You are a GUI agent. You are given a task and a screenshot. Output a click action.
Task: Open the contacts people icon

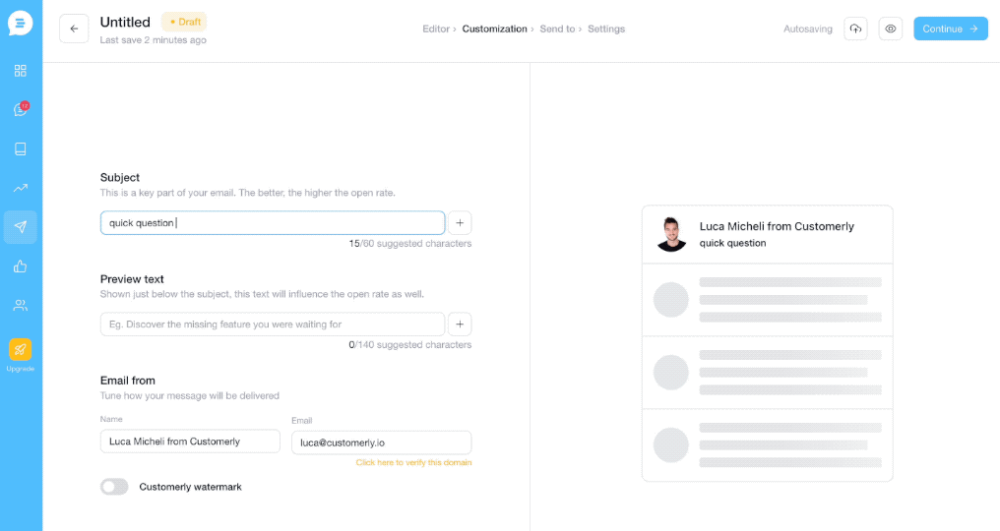tap(21, 306)
